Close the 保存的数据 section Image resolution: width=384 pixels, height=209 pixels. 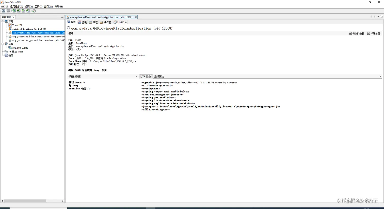(136, 76)
